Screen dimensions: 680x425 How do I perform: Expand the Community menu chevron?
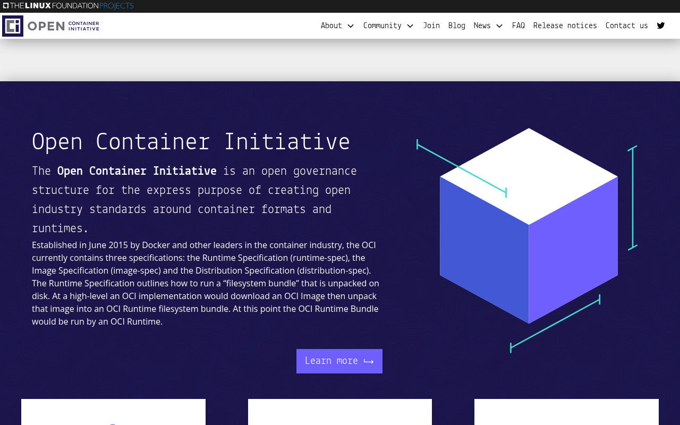[x=410, y=26]
